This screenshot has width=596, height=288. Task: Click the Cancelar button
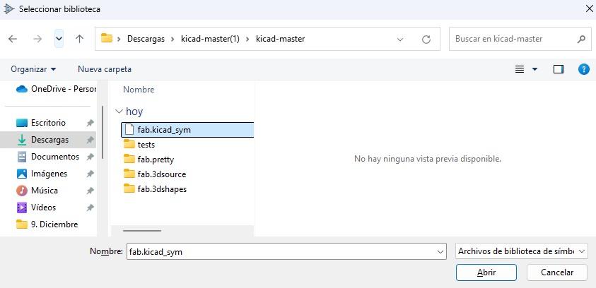point(557,272)
